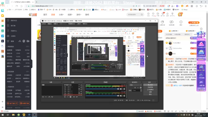Open microphone audio settings gear
Image resolution: width=208 pixels, height=117 pixels.
click(x=124, y=96)
